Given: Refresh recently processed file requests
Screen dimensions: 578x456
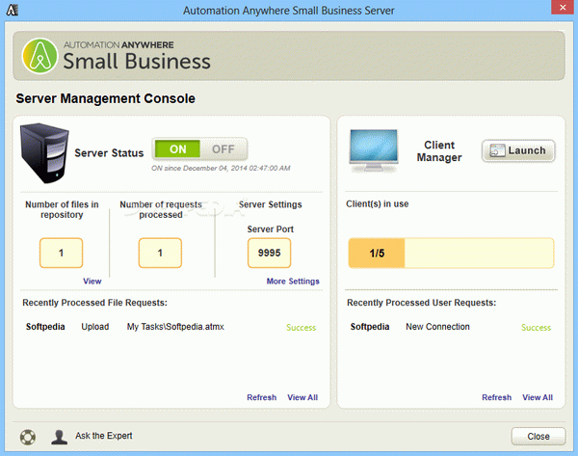Looking at the screenshot, I should (262, 397).
